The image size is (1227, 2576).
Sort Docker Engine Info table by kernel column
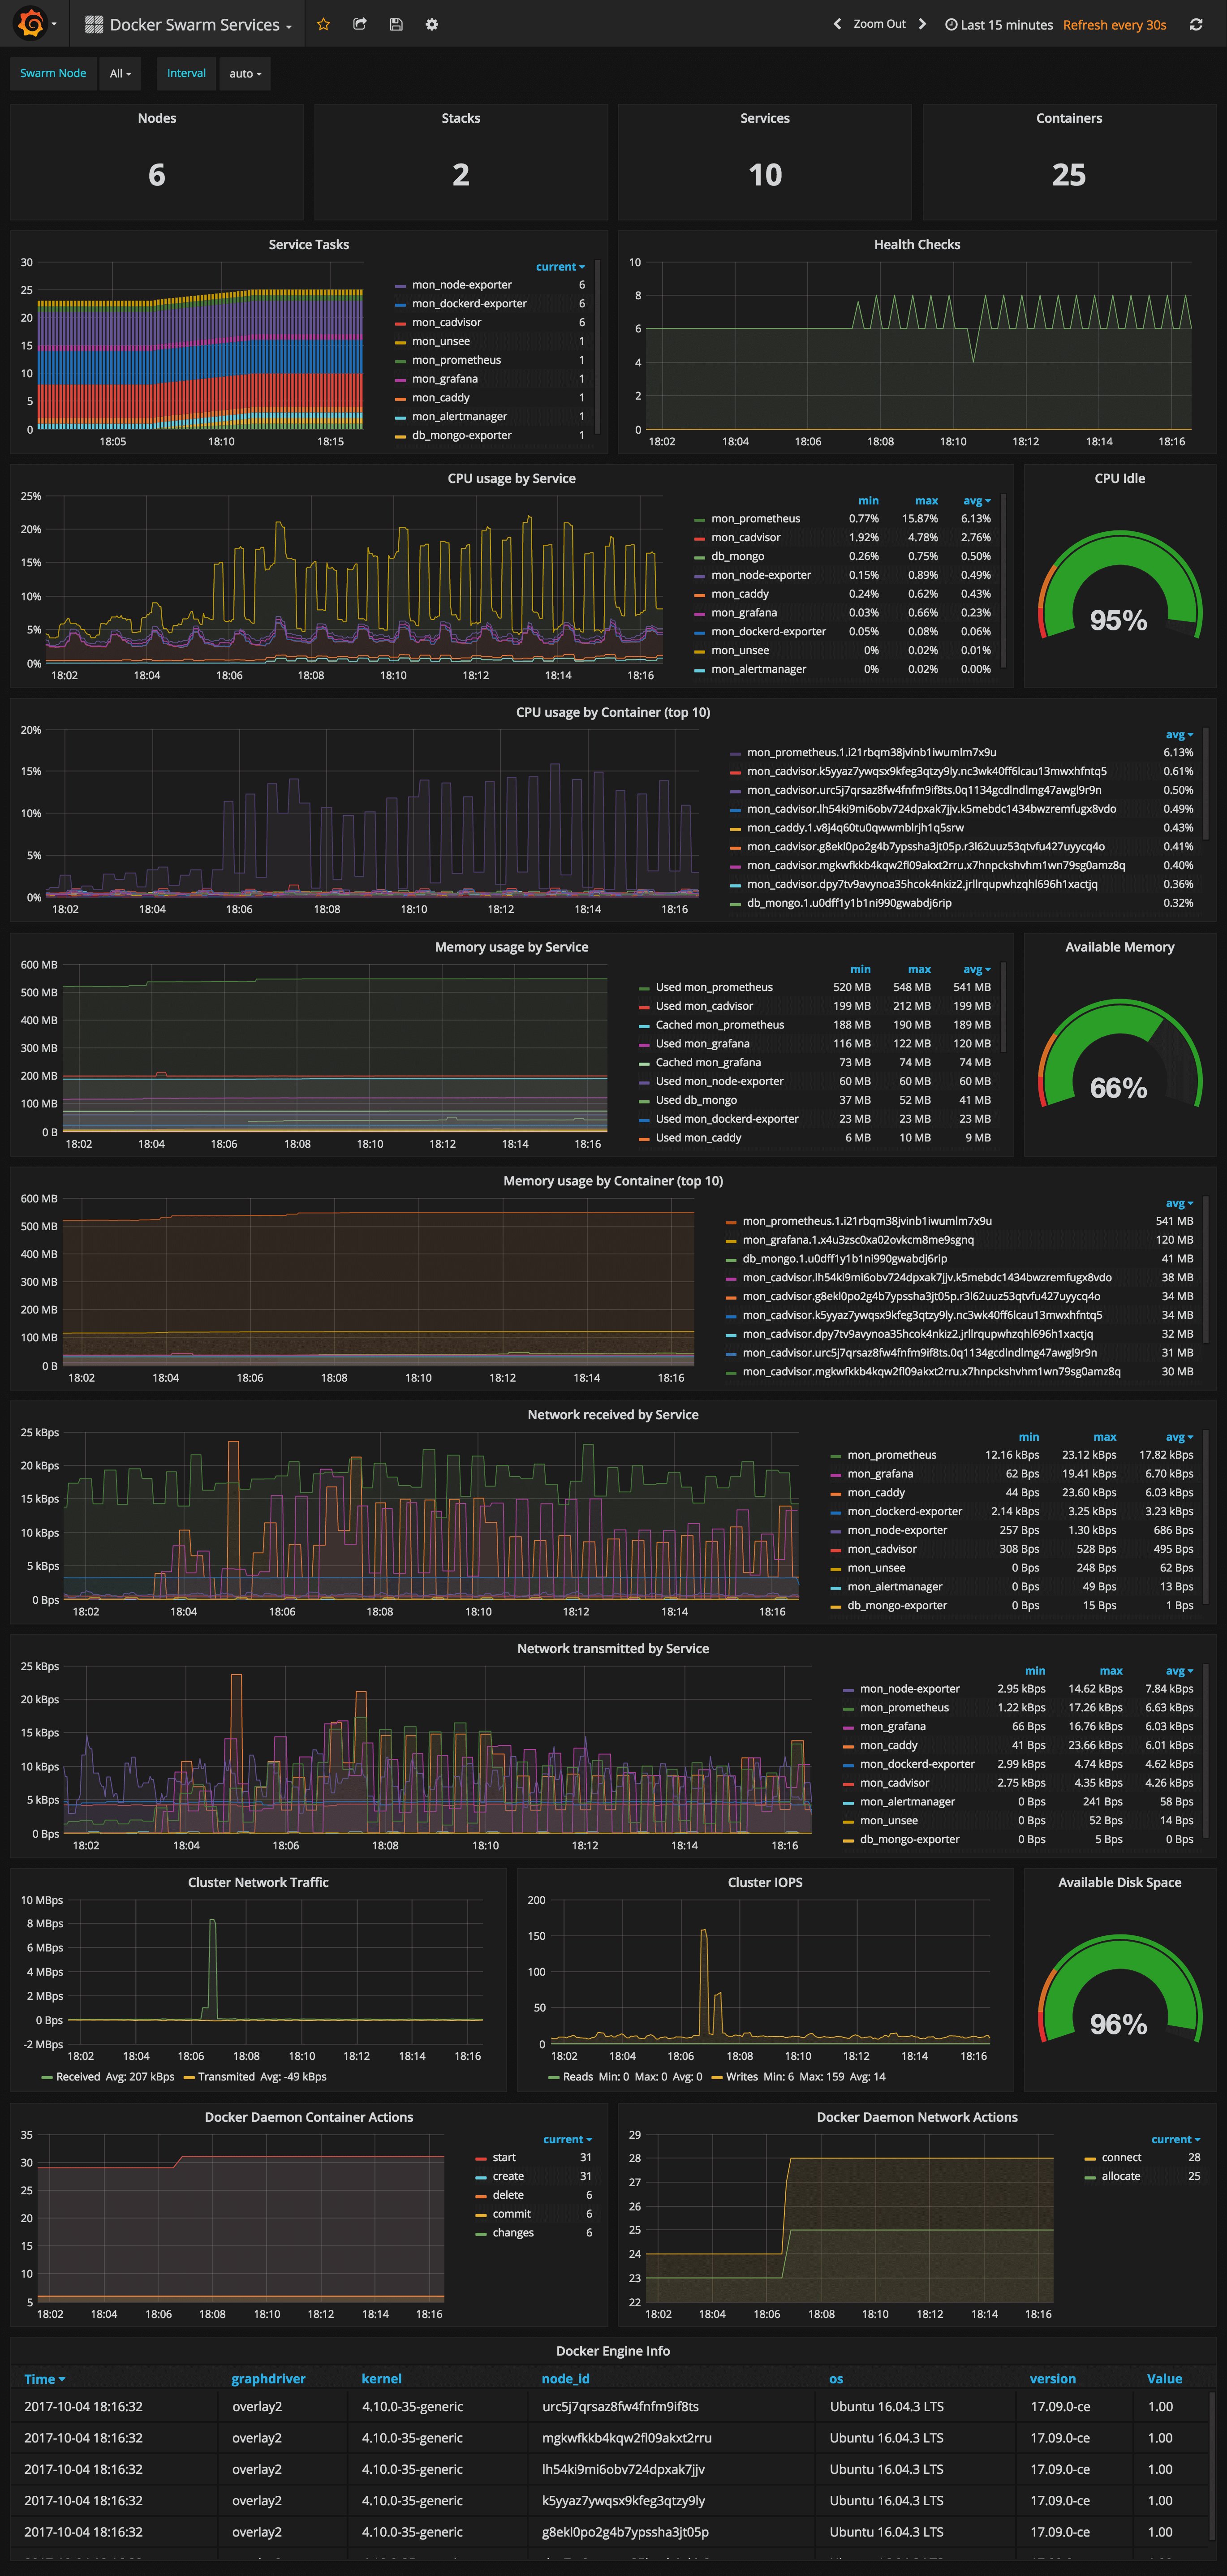(x=381, y=2378)
